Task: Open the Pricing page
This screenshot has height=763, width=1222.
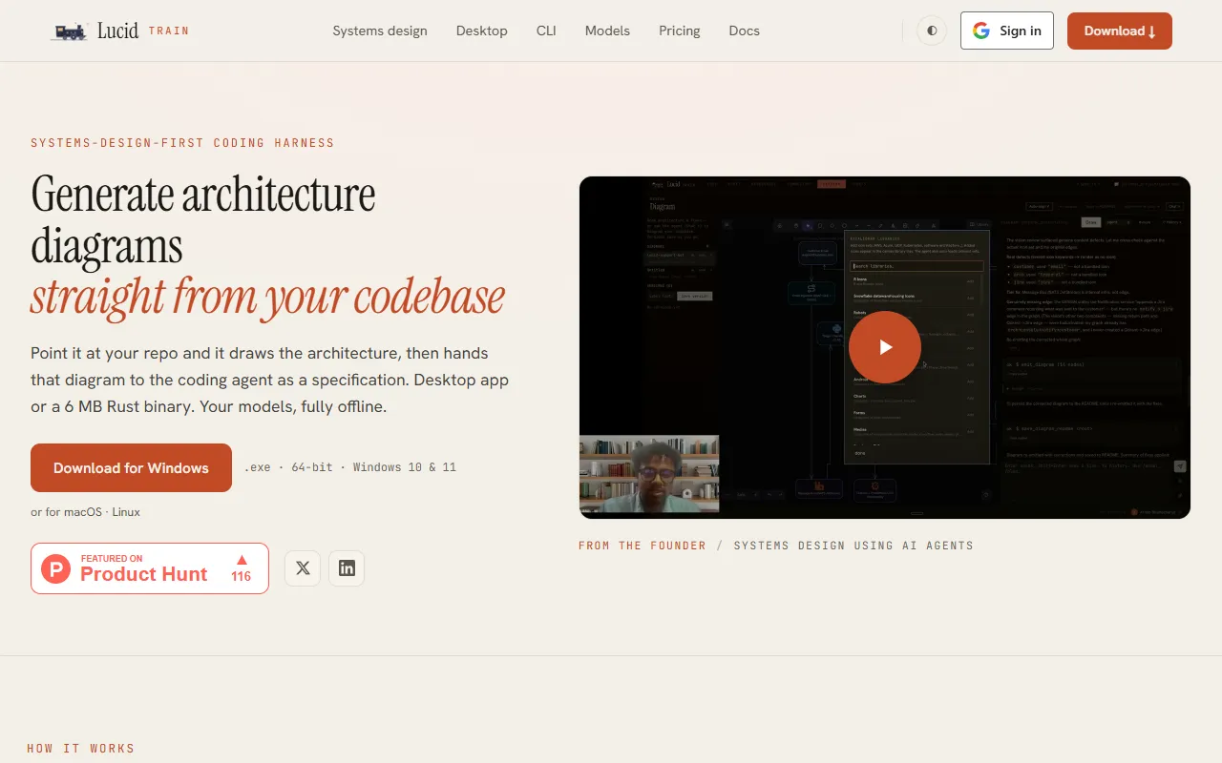Action: tap(680, 31)
